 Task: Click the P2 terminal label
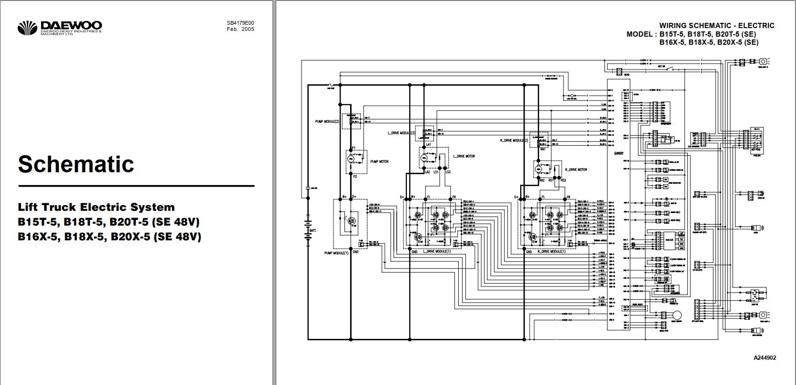[354, 176]
